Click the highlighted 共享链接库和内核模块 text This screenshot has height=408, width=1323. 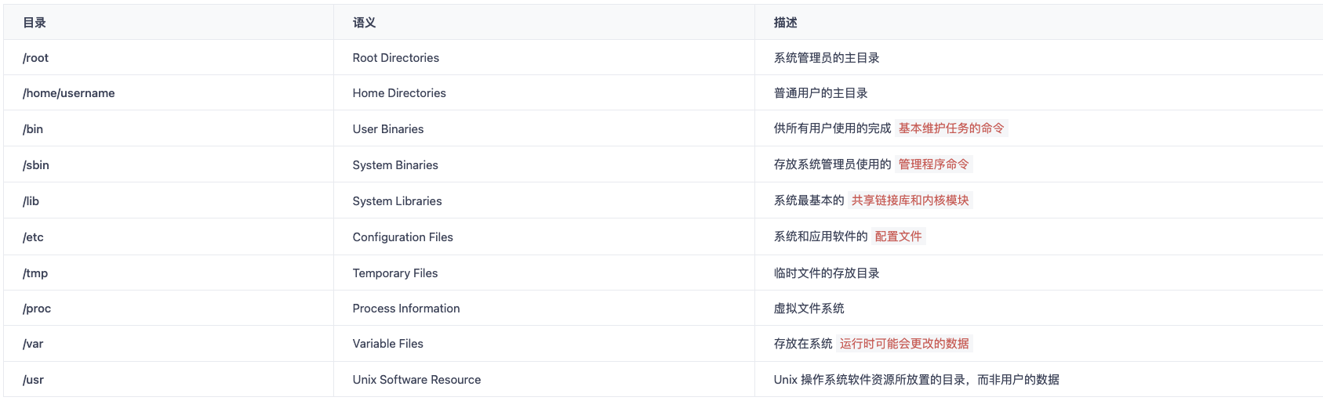910,200
